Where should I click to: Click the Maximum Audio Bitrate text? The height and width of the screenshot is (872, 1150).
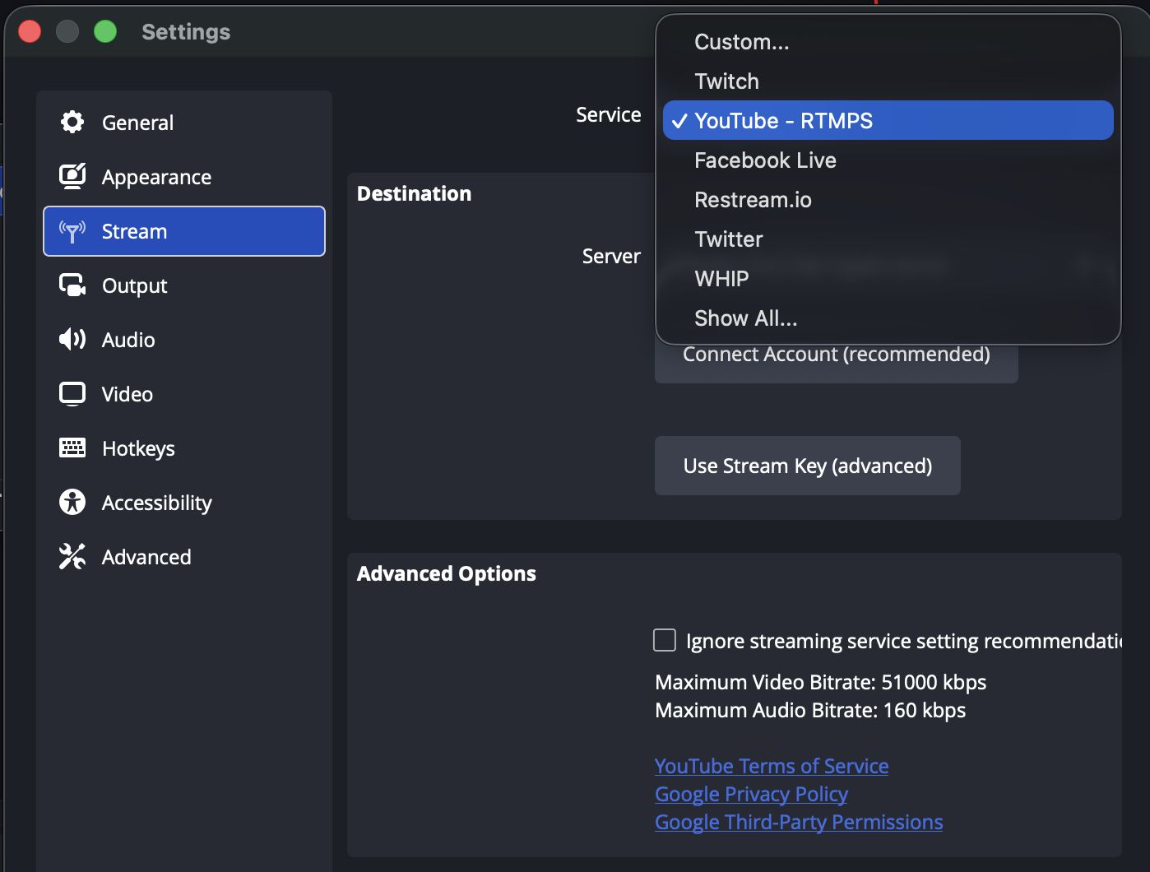coord(810,710)
